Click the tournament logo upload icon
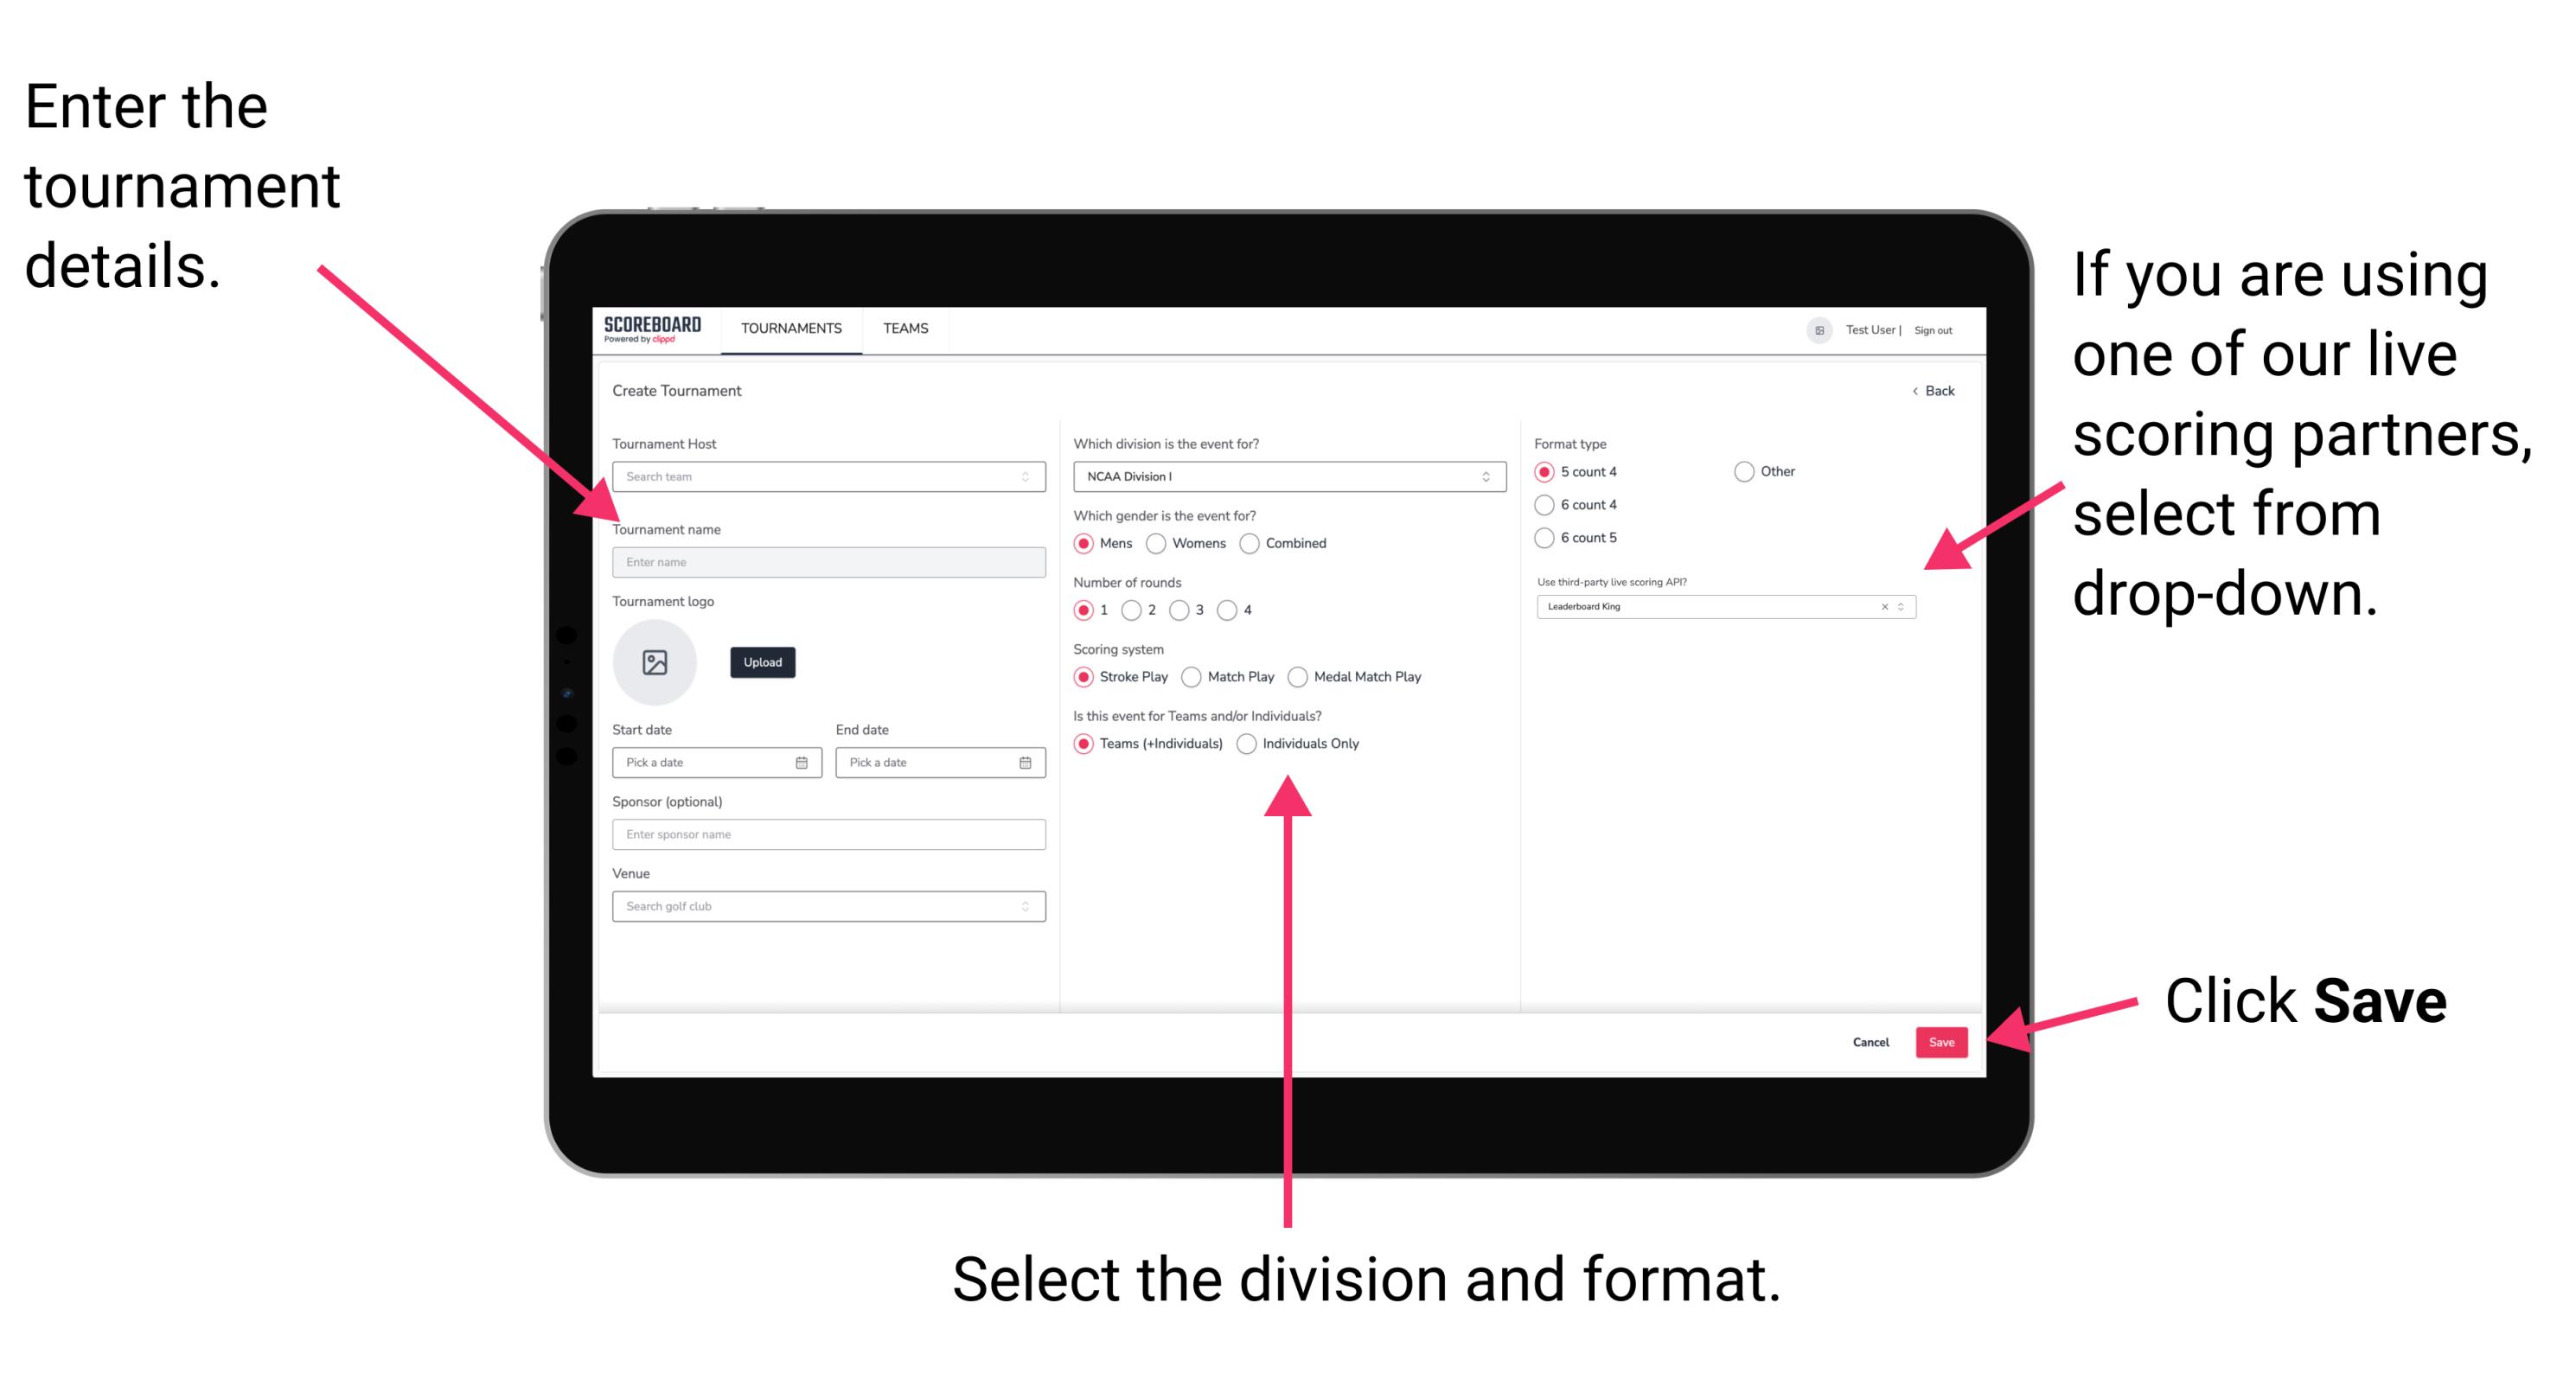2576x1386 pixels. 655,661
